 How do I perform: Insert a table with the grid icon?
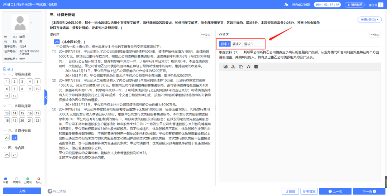(x=256, y=67)
